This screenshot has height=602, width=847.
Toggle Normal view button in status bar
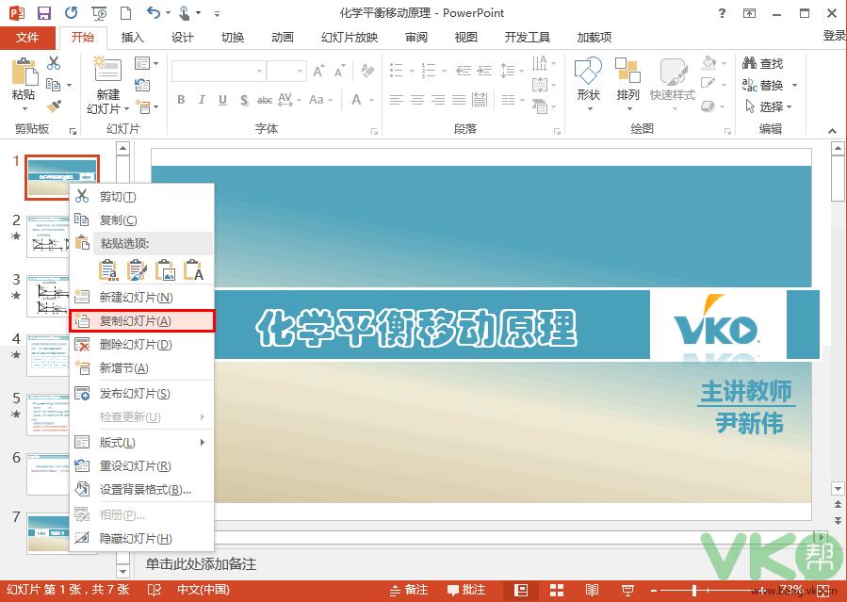tap(521, 590)
